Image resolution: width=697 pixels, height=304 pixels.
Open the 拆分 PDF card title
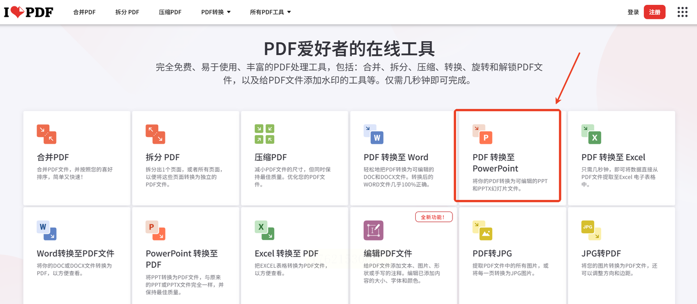pos(163,157)
